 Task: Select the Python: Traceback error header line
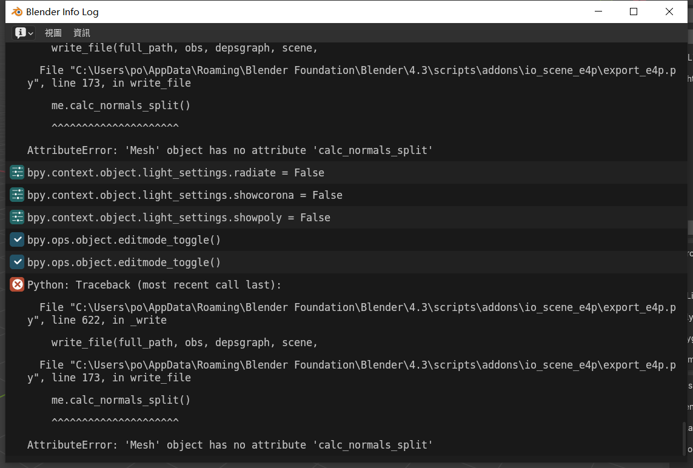tap(155, 285)
